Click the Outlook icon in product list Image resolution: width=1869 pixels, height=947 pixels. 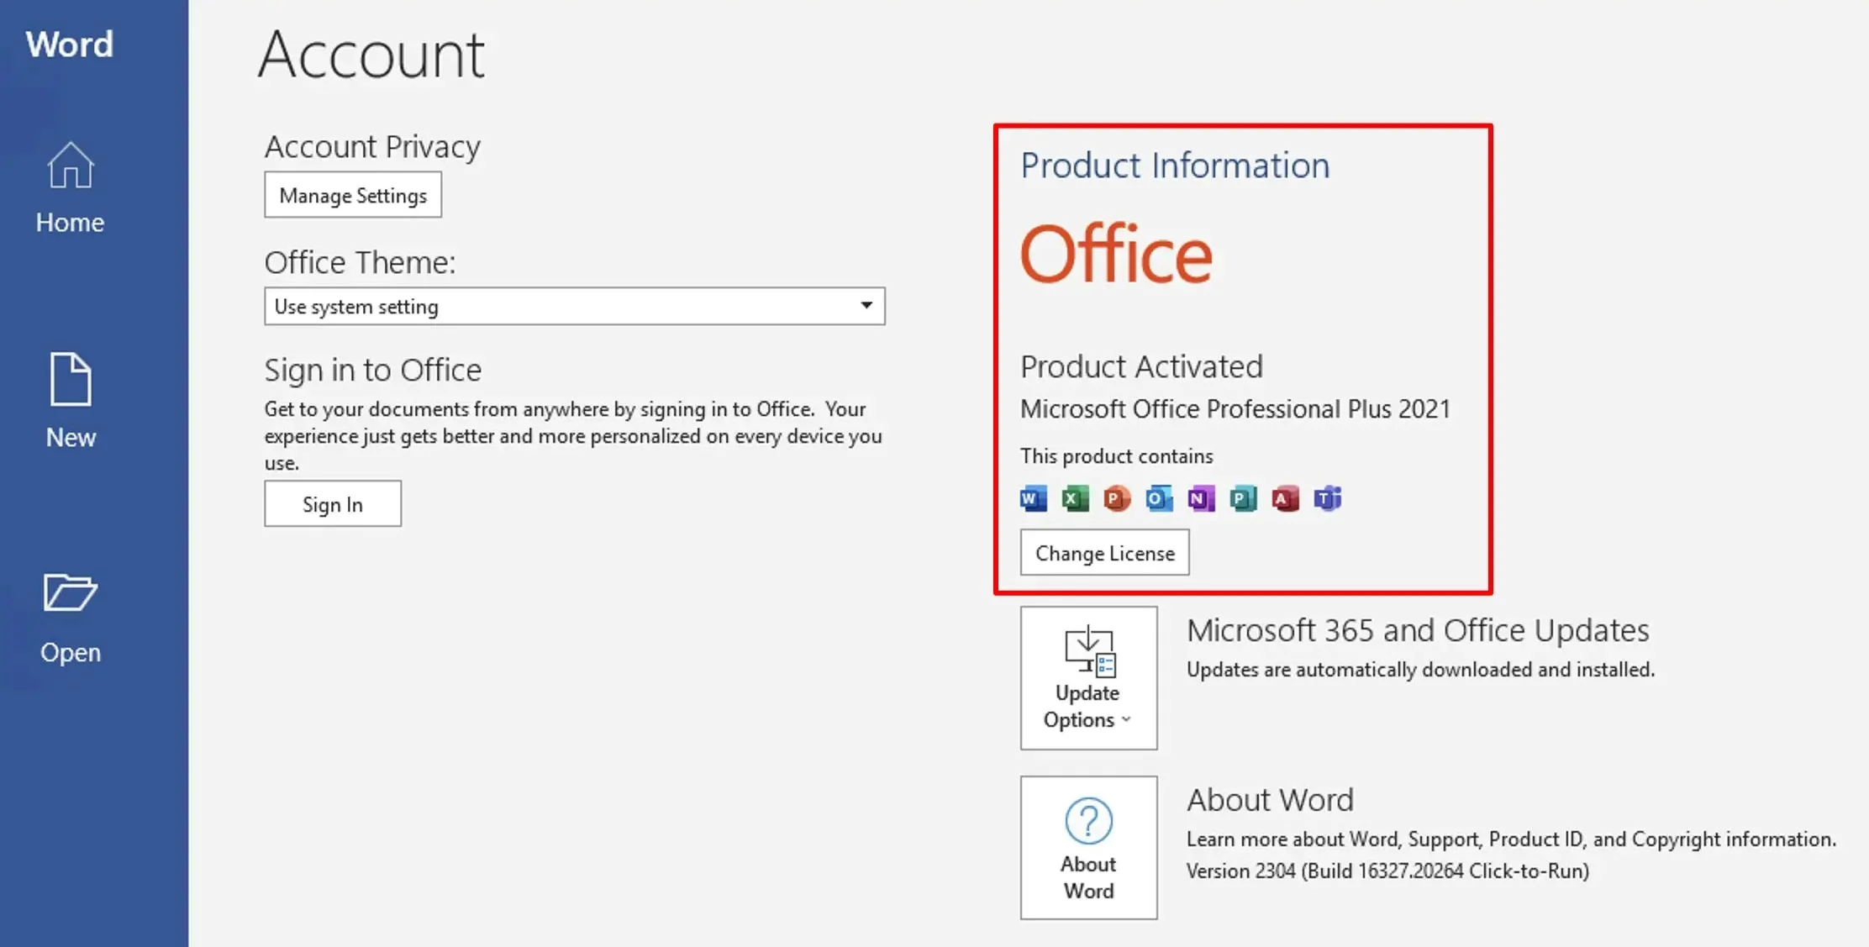pos(1159,499)
